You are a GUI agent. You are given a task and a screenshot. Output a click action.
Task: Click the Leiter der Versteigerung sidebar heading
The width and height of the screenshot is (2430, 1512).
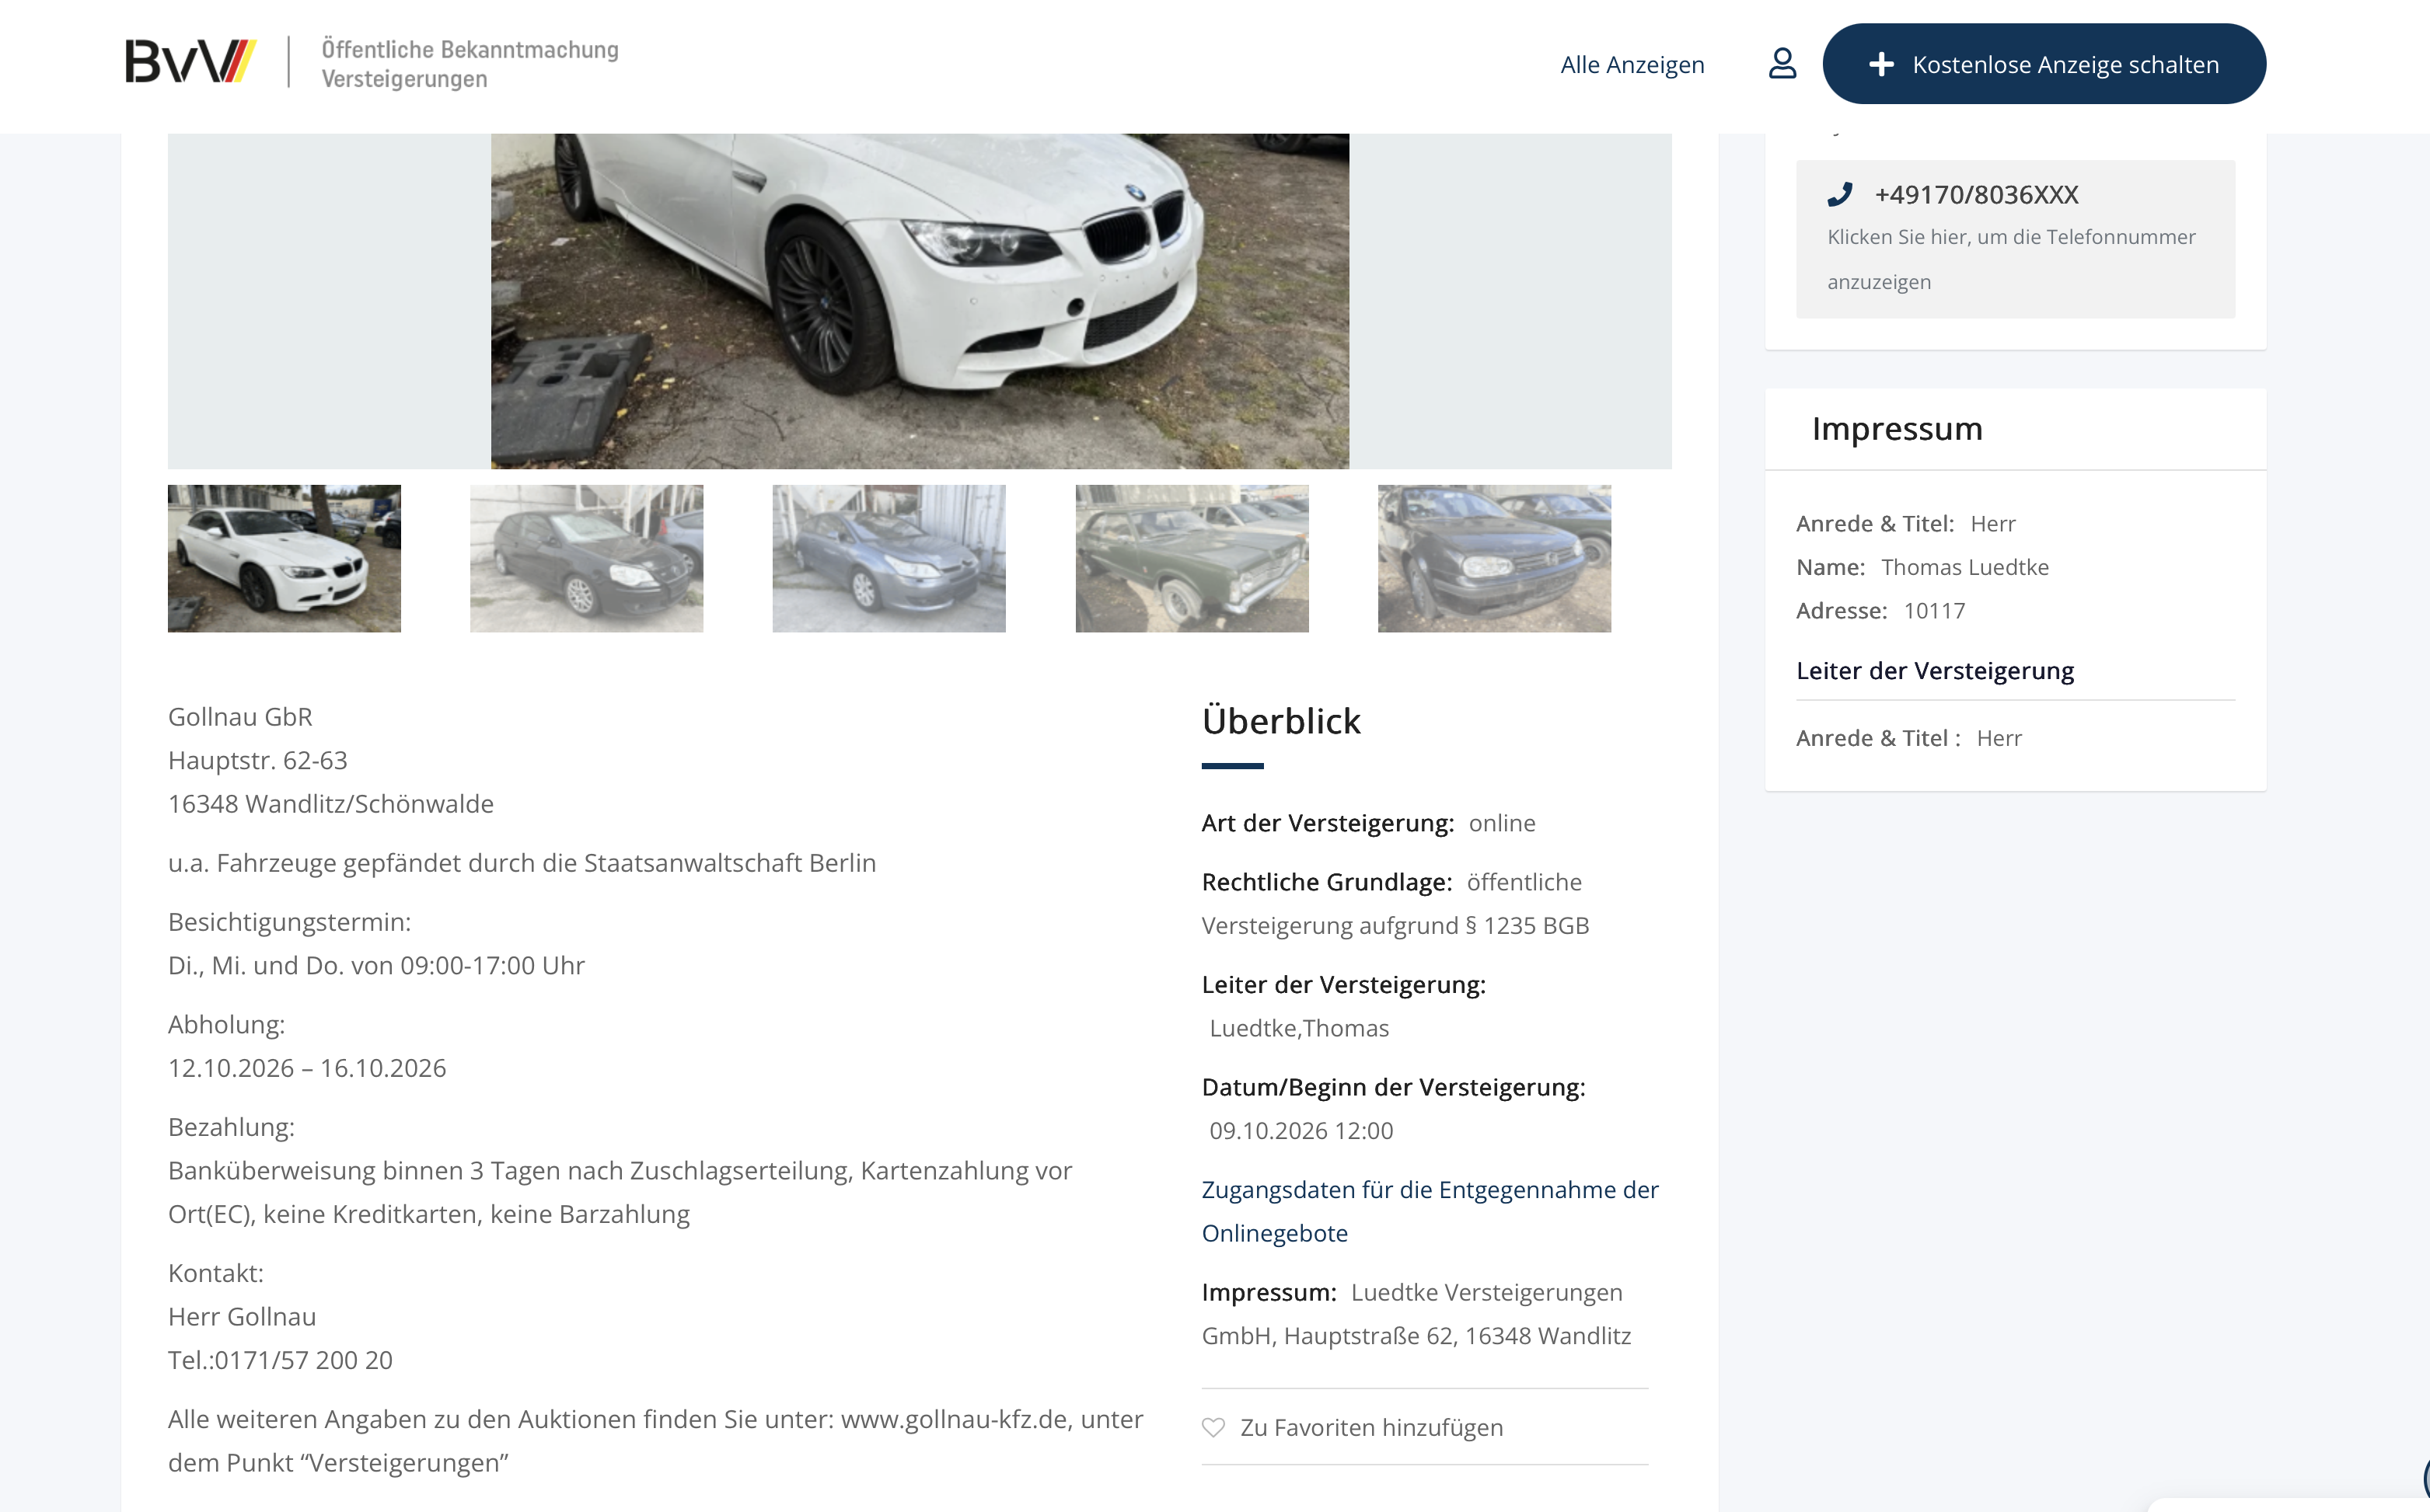(1934, 671)
